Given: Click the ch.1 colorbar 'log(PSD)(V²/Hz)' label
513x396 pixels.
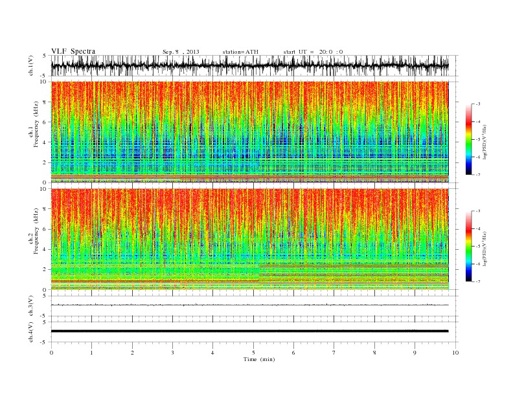Looking at the screenshot, I should coord(484,142).
